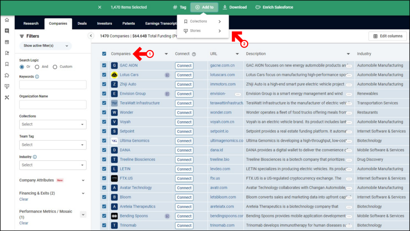
Task: Collapse the filters panel with the chevron
Action: [x=91, y=36]
